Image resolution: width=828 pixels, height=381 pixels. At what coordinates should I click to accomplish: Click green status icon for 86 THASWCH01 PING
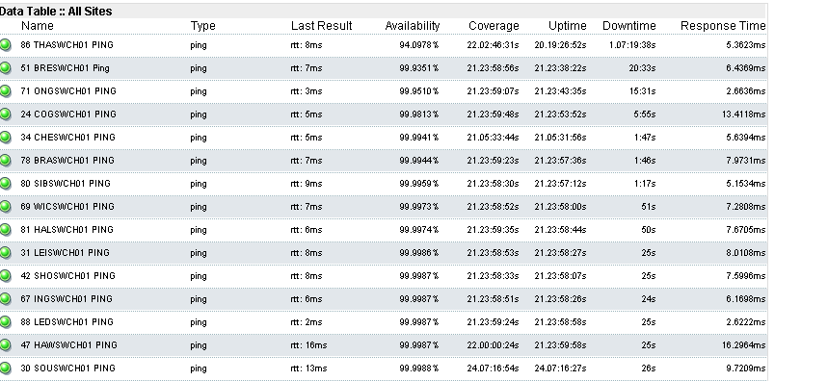[x=5, y=45]
